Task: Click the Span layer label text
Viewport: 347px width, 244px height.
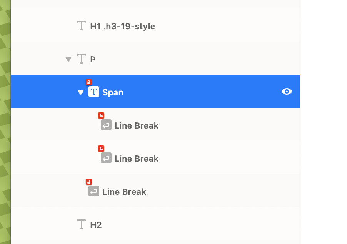Action: coord(113,93)
